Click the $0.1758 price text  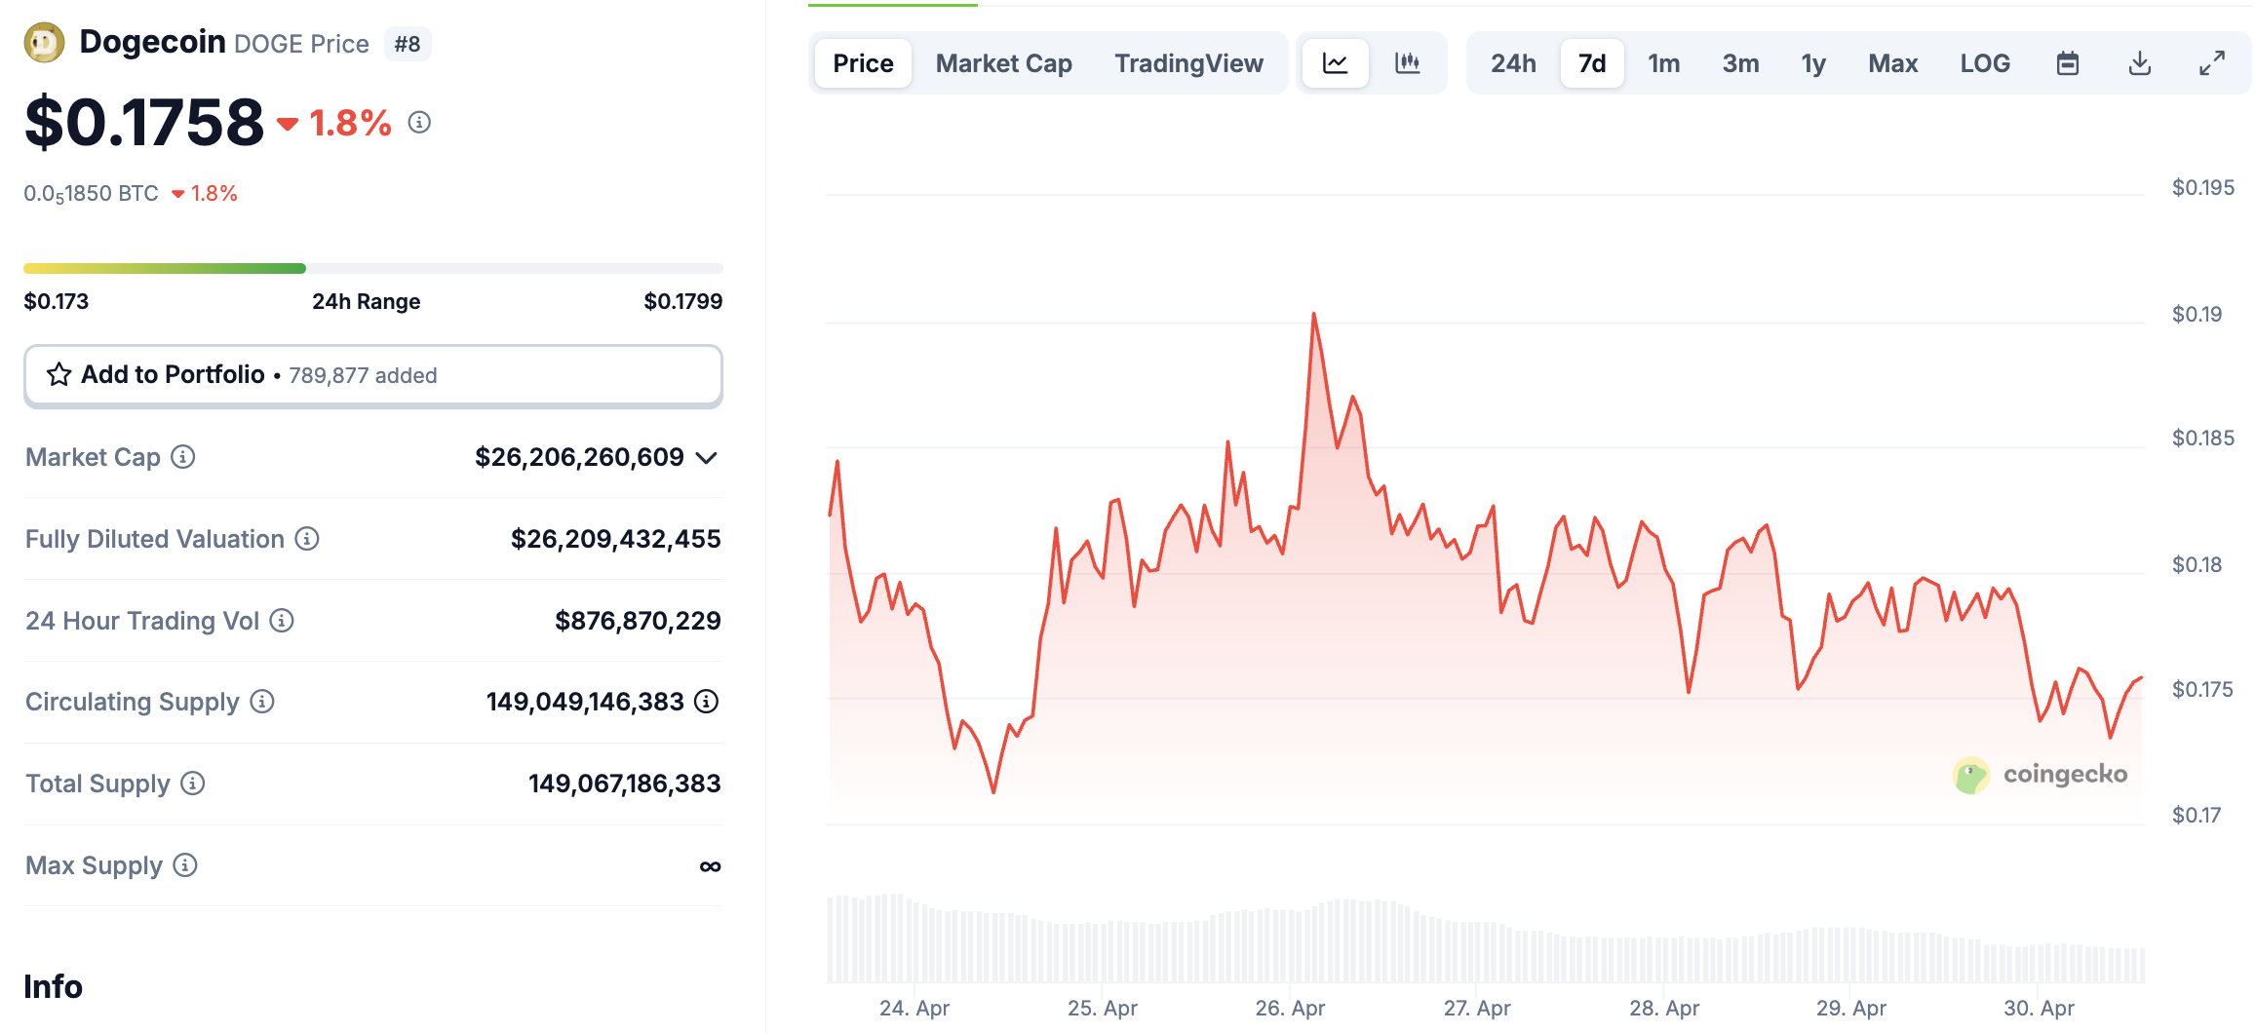tap(144, 123)
